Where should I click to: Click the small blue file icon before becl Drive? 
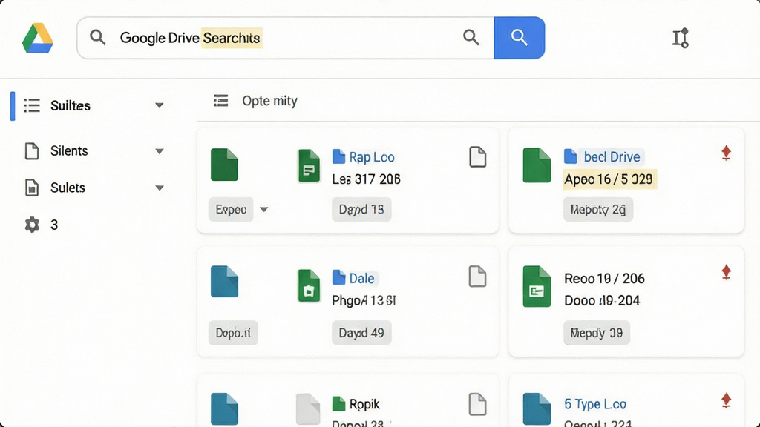coord(571,156)
